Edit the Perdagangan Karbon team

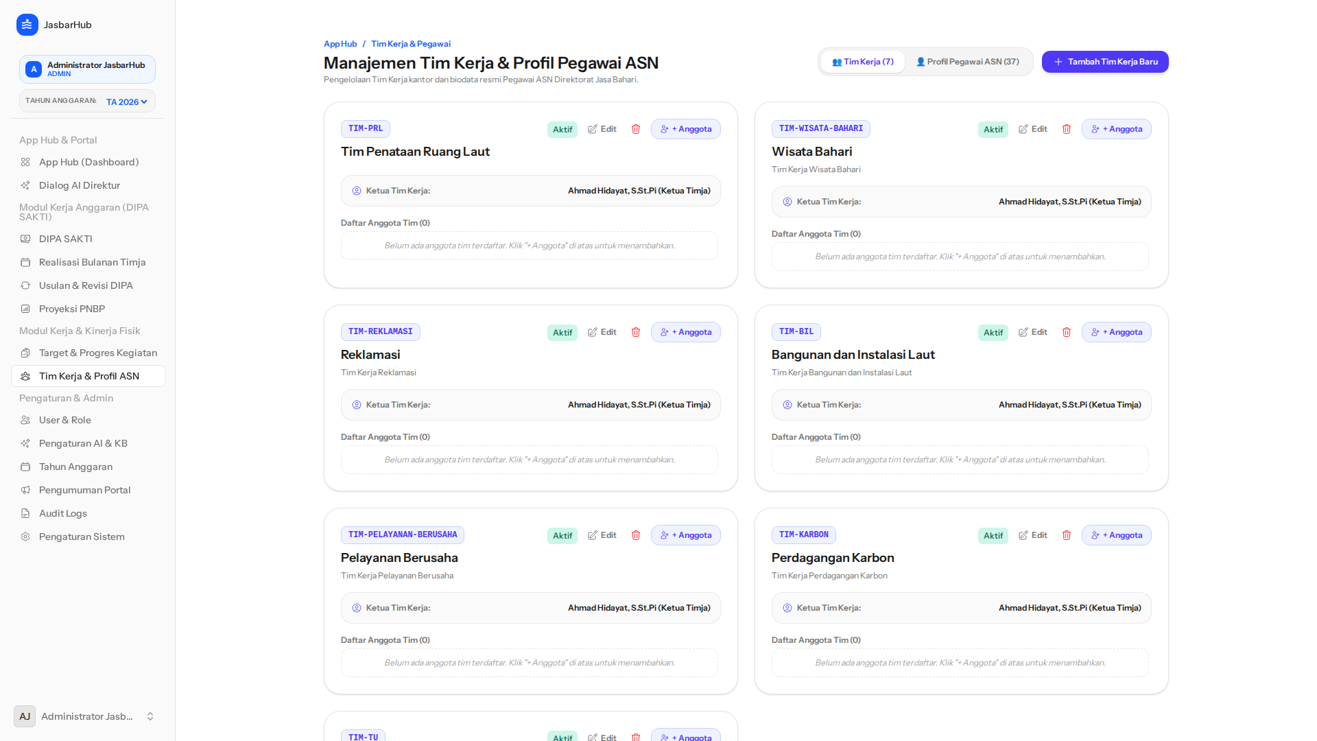click(x=1033, y=535)
